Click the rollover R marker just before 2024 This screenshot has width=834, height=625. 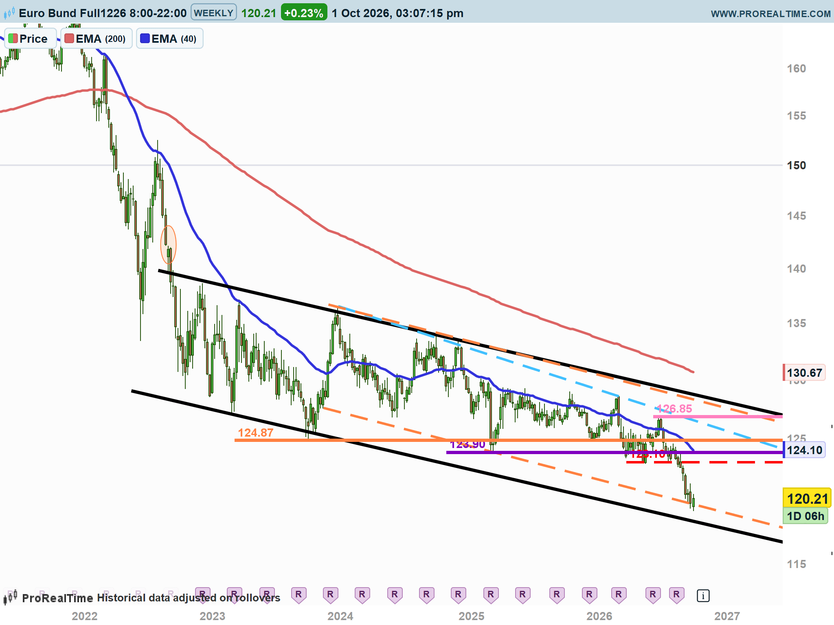click(330, 595)
